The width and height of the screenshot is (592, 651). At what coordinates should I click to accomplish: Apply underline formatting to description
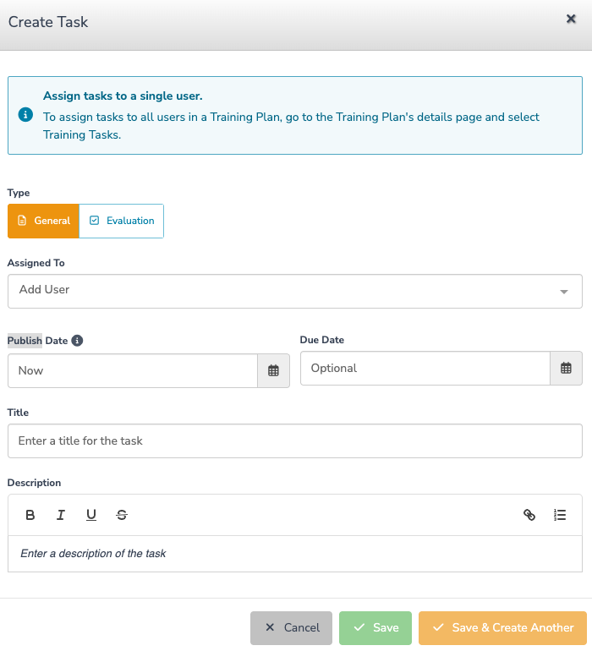click(91, 515)
